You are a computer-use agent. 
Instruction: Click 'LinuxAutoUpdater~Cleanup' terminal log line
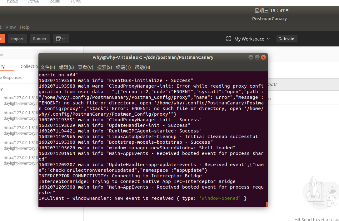[x=150, y=137]
